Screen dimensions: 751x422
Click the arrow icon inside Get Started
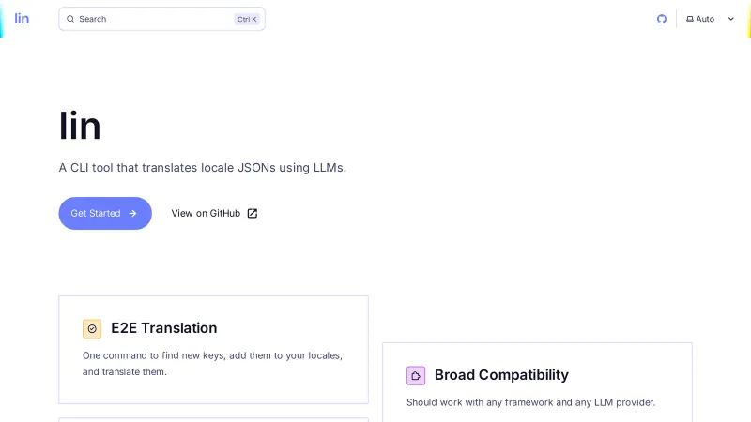click(x=132, y=213)
